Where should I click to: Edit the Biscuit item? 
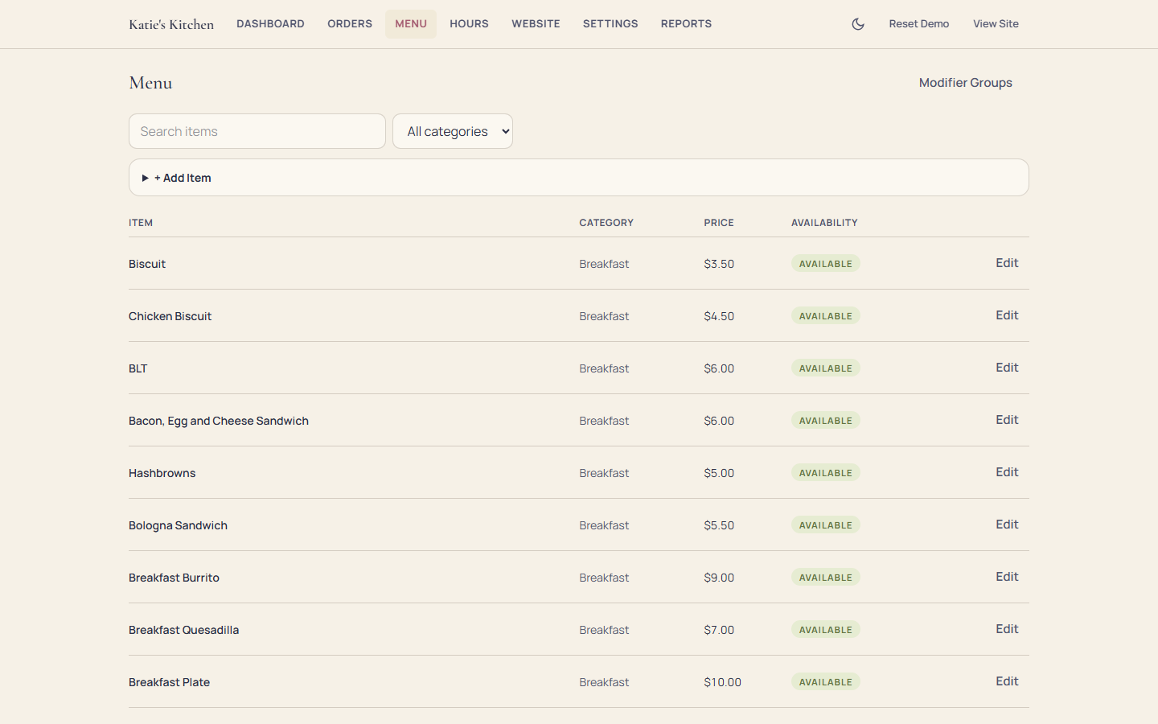tap(1007, 263)
